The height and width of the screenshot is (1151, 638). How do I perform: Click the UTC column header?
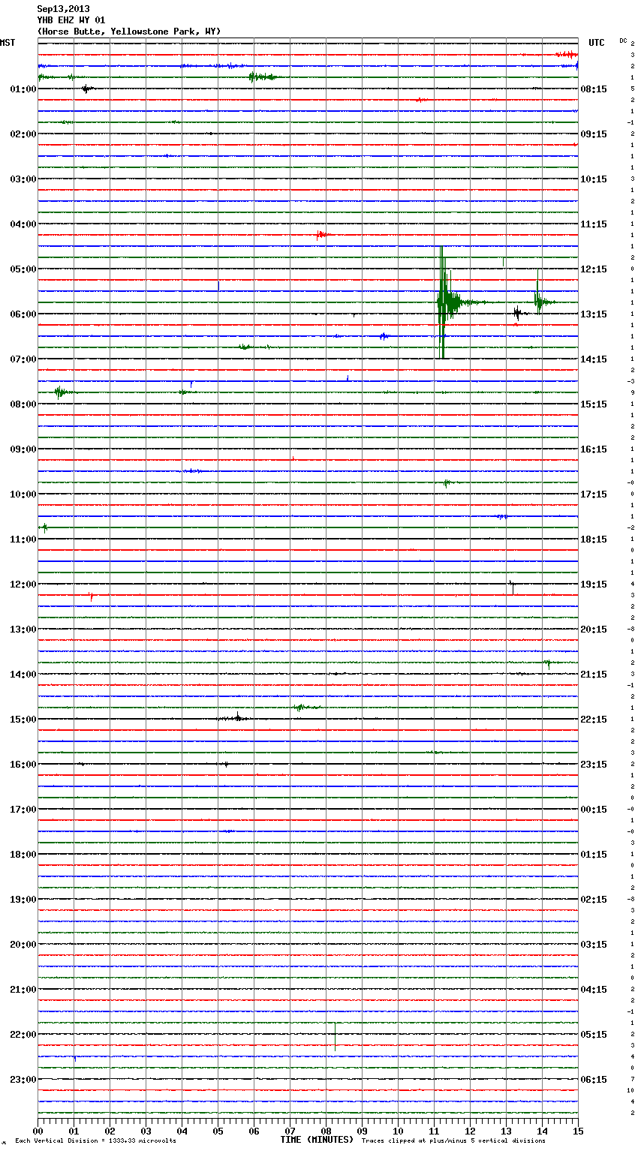click(x=597, y=43)
